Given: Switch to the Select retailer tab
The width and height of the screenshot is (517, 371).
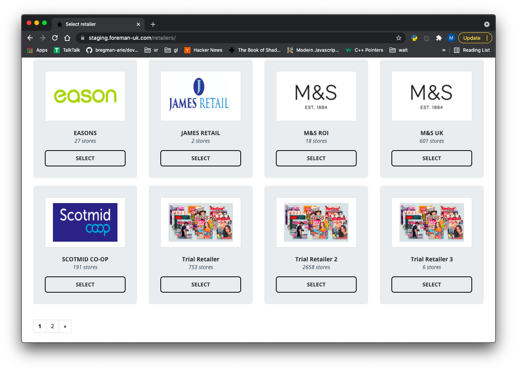Looking at the screenshot, I should (x=98, y=24).
